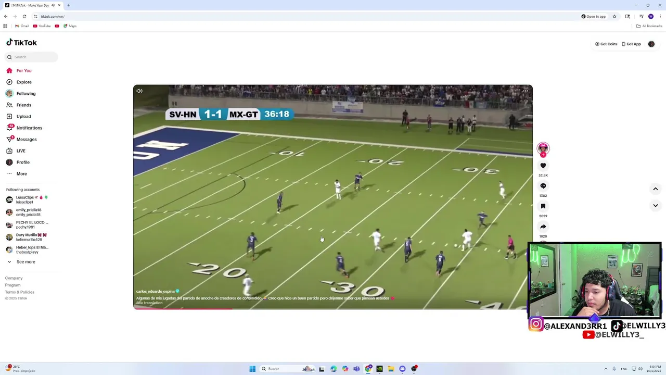
Task: Open the Chrome apps grid shortcut
Action: [5, 26]
